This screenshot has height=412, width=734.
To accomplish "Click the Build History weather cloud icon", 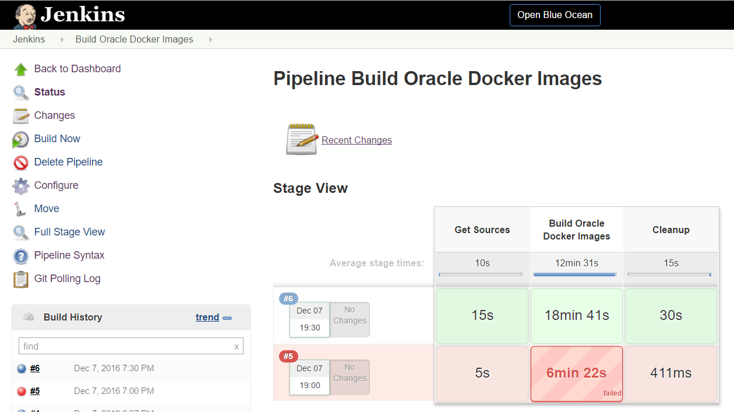I will [28, 317].
